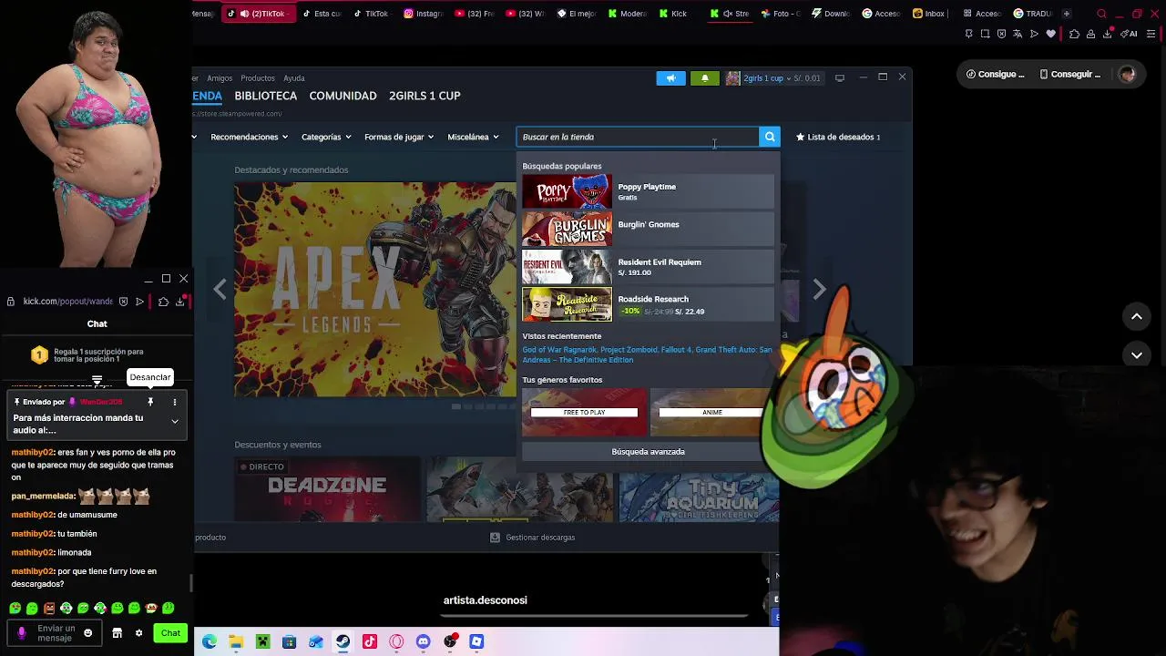
Task: Click Búsqueda avanzada link
Action: click(x=648, y=452)
